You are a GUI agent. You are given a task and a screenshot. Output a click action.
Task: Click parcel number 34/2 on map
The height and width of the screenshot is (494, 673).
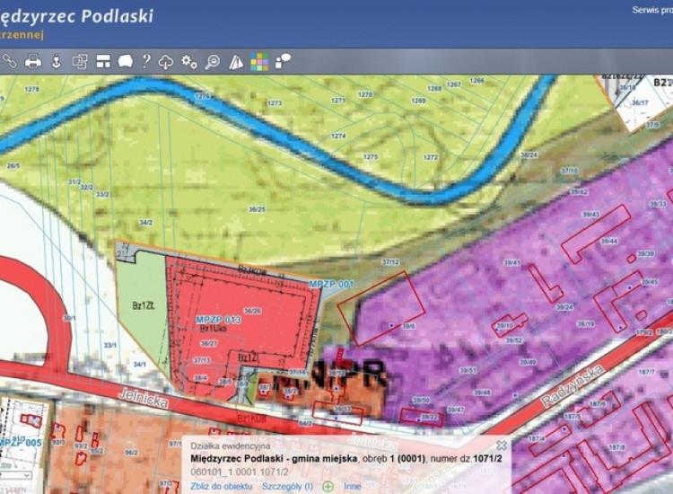pos(146,223)
